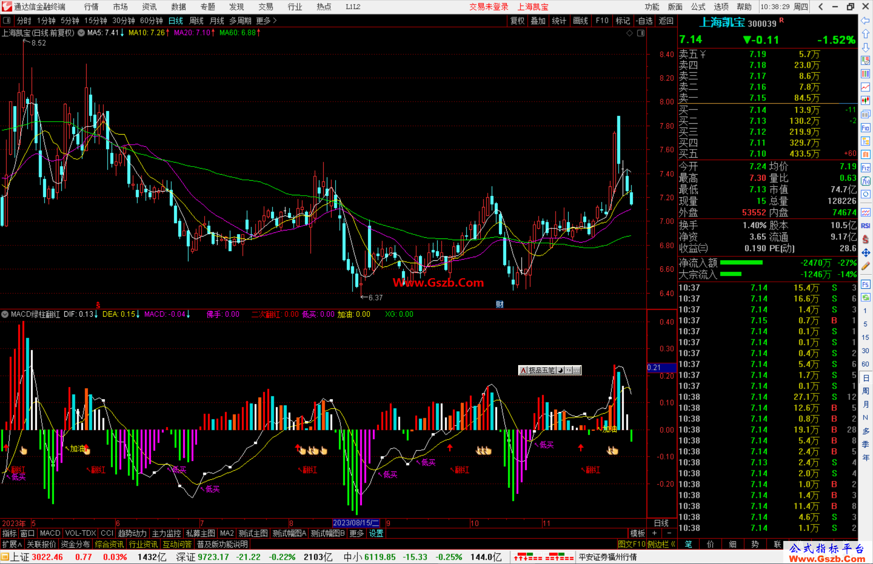Collapse the MA indicator line settings toggle
The image size is (873, 564).
pos(81,33)
